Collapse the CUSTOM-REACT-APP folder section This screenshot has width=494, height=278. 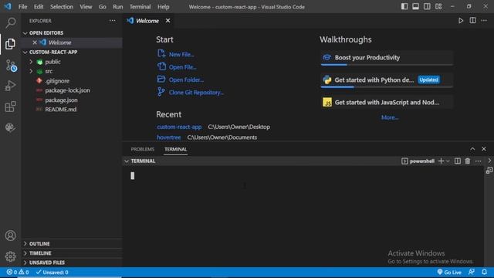coord(25,53)
